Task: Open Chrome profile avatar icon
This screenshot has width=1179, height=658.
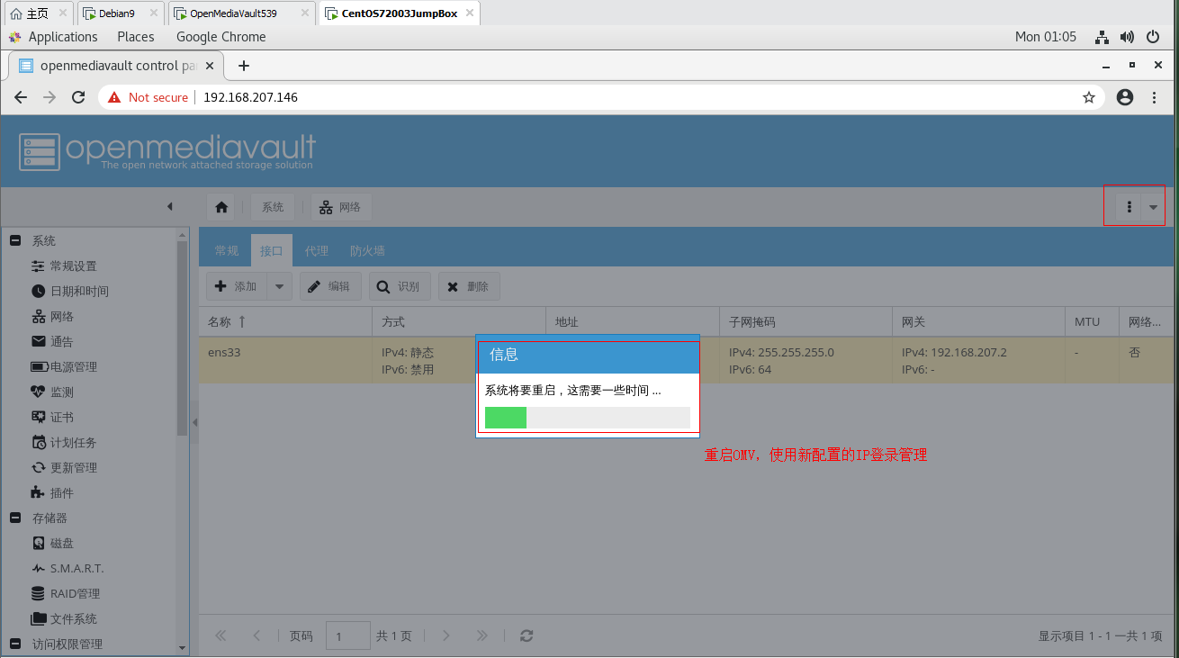Action: click(x=1124, y=97)
